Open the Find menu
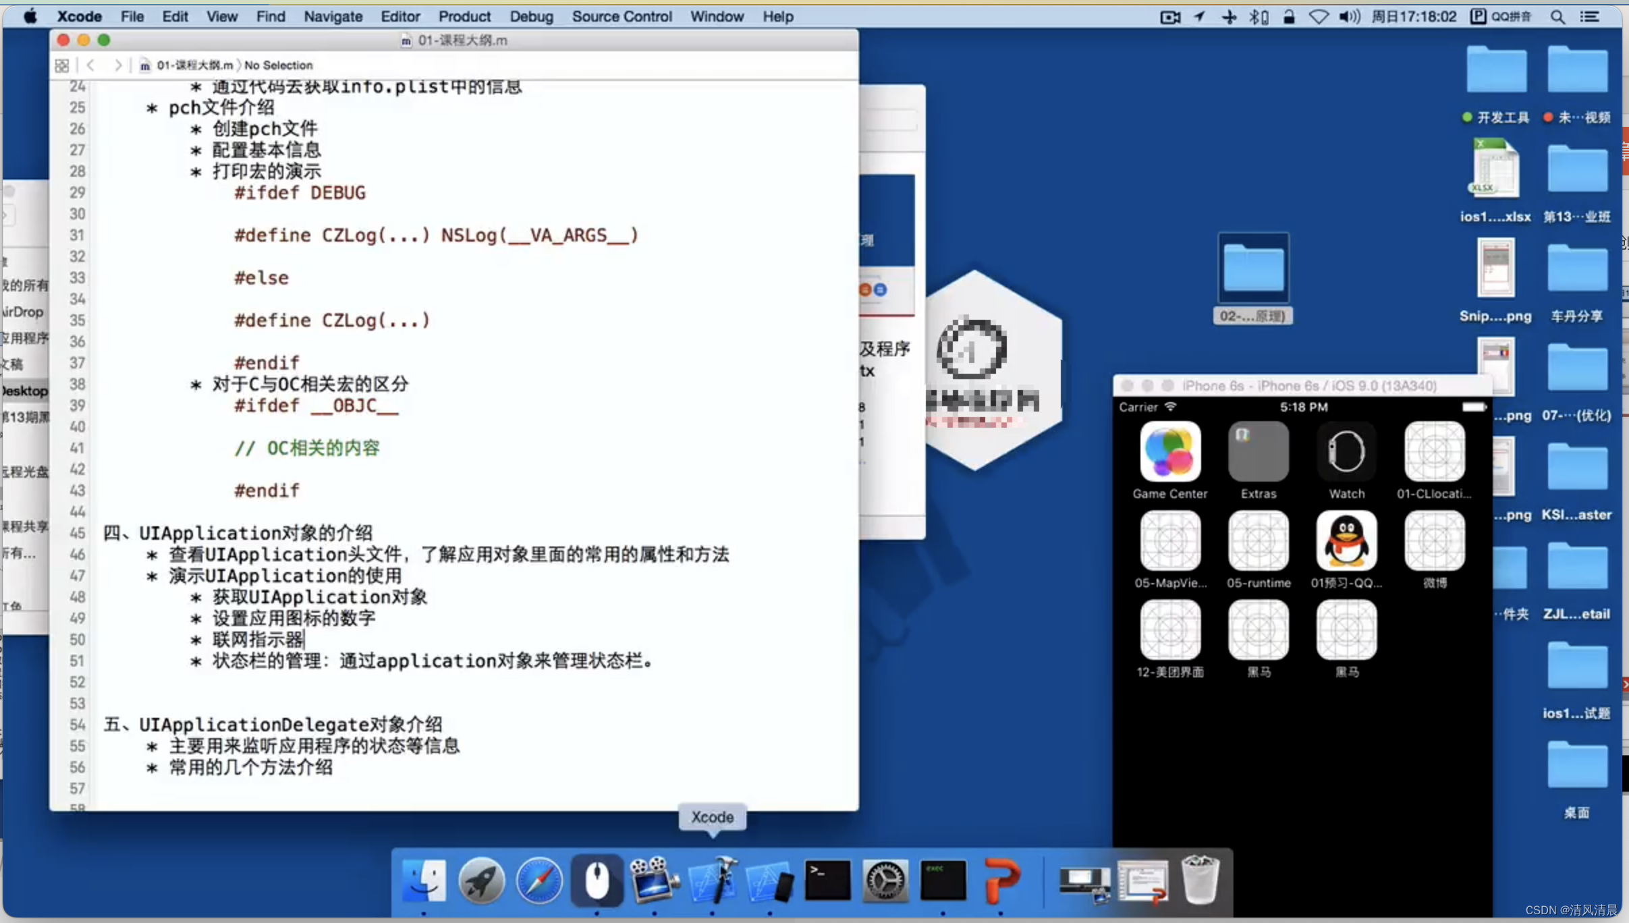The image size is (1629, 923). [x=271, y=16]
